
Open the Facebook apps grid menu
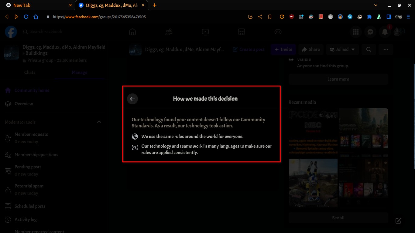tap(355, 32)
